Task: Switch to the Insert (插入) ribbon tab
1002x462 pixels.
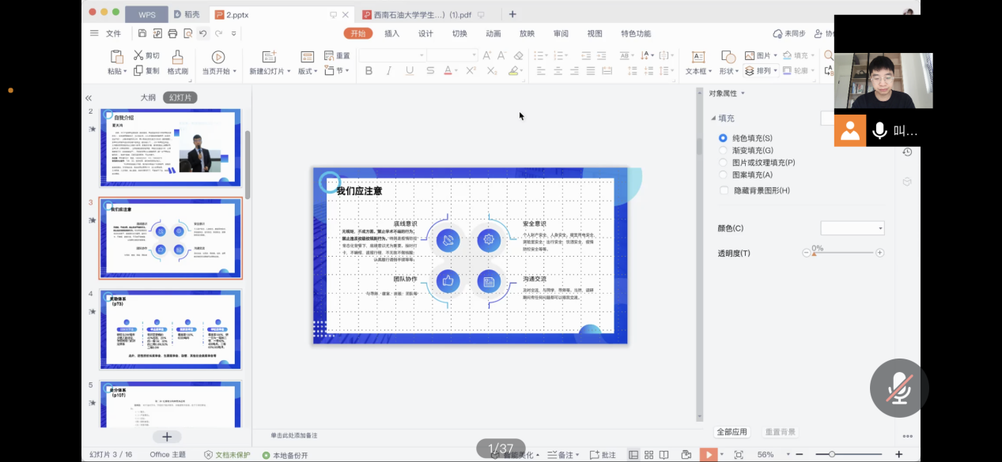Action: coord(391,33)
